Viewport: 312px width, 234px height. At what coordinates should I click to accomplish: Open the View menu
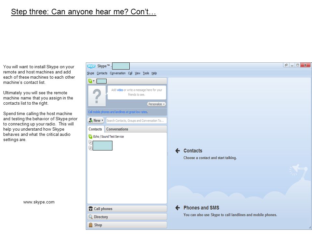(137, 73)
